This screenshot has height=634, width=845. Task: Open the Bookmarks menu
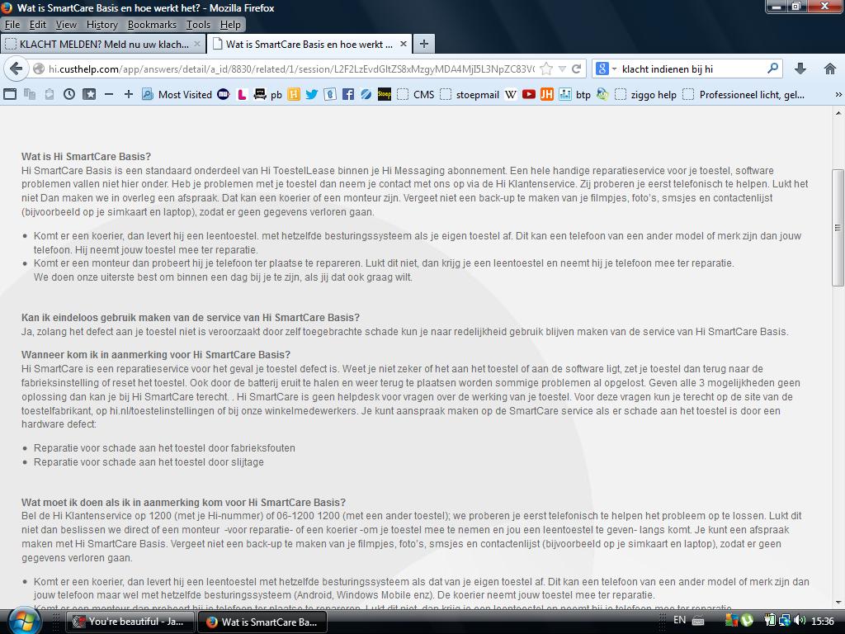152,25
